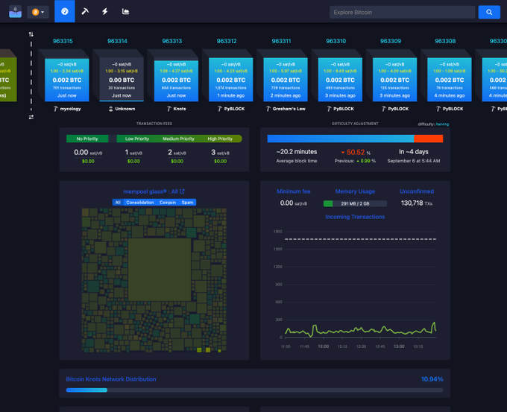This screenshot has width=507, height=412.
Task: Click the blue search magnifier button
Action: pyautogui.click(x=489, y=12)
